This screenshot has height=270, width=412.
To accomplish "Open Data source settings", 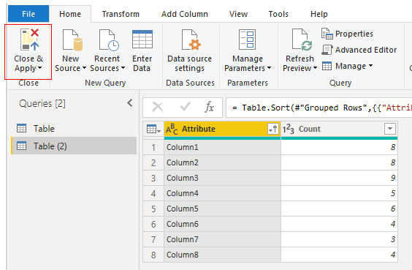I will pos(190,50).
